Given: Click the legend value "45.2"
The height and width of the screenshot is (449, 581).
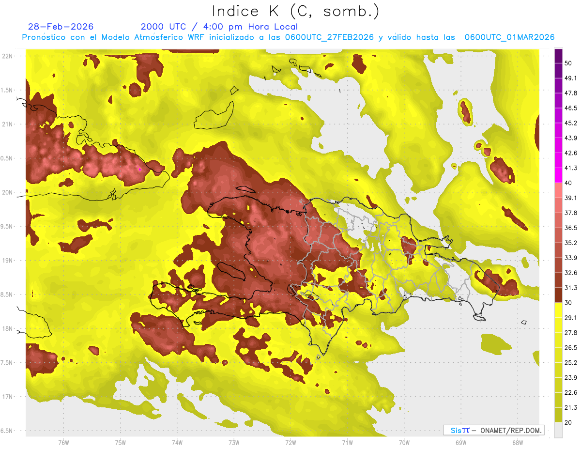Looking at the screenshot, I should click(x=570, y=123).
